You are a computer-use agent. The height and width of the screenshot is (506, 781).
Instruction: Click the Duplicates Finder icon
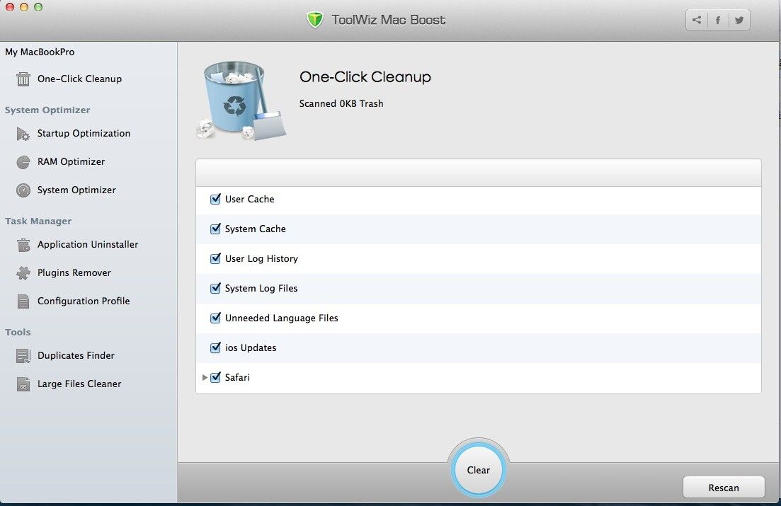tap(23, 355)
